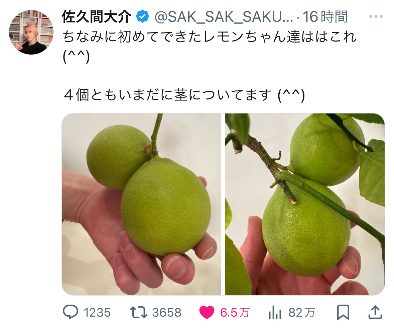Viewport: 394px width, 329px height.
Task: Tap the share upload arrow icon
Action: click(x=375, y=312)
